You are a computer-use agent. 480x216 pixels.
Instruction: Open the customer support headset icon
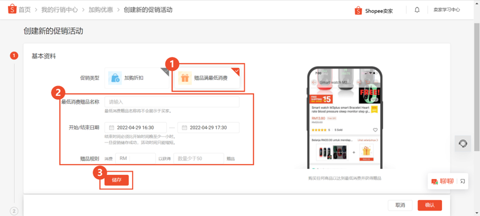pos(463,143)
